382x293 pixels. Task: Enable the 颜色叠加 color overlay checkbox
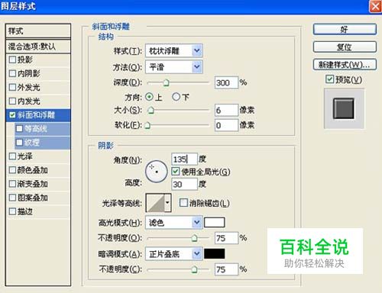pyautogui.click(x=12, y=170)
